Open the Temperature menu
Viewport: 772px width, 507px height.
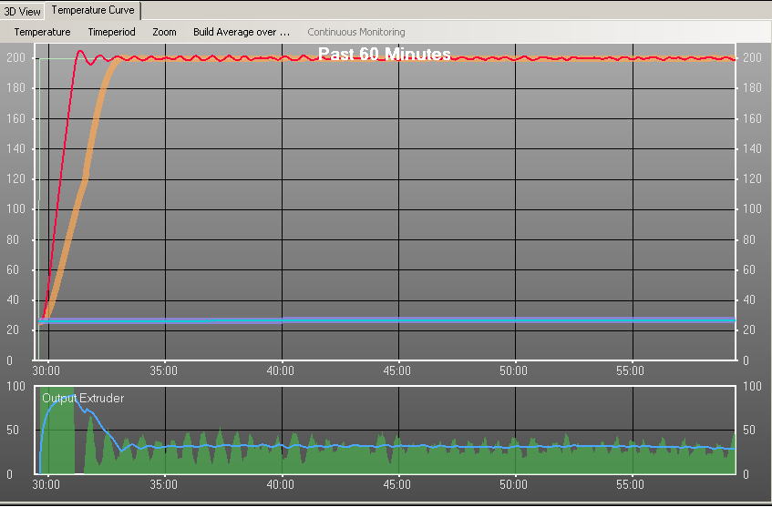click(x=42, y=32)
